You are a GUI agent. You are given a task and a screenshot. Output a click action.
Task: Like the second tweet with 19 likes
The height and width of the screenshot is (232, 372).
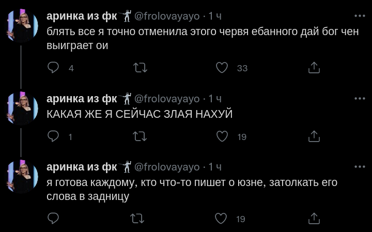coord(222,136)
